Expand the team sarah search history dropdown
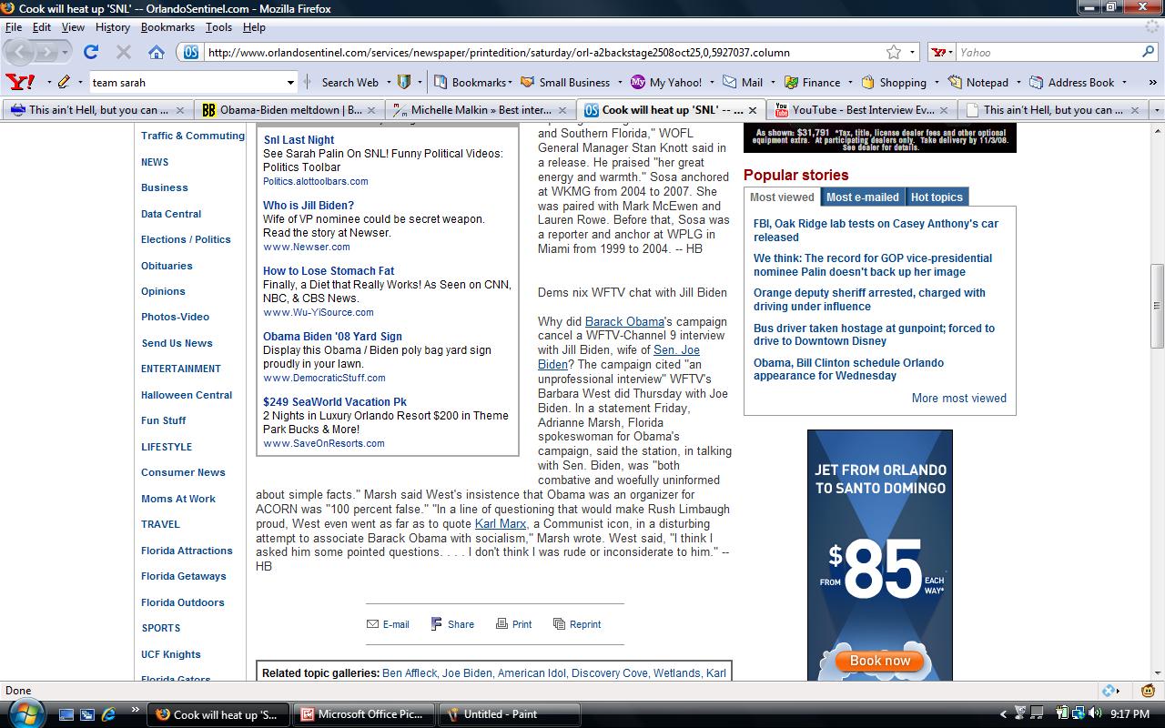This screenshot has width=1165, height=728. tap(290, 82)
